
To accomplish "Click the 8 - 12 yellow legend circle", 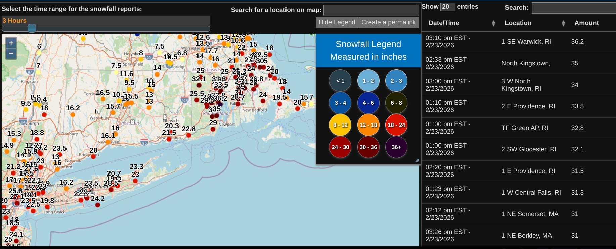I will [x=340, y=125].
